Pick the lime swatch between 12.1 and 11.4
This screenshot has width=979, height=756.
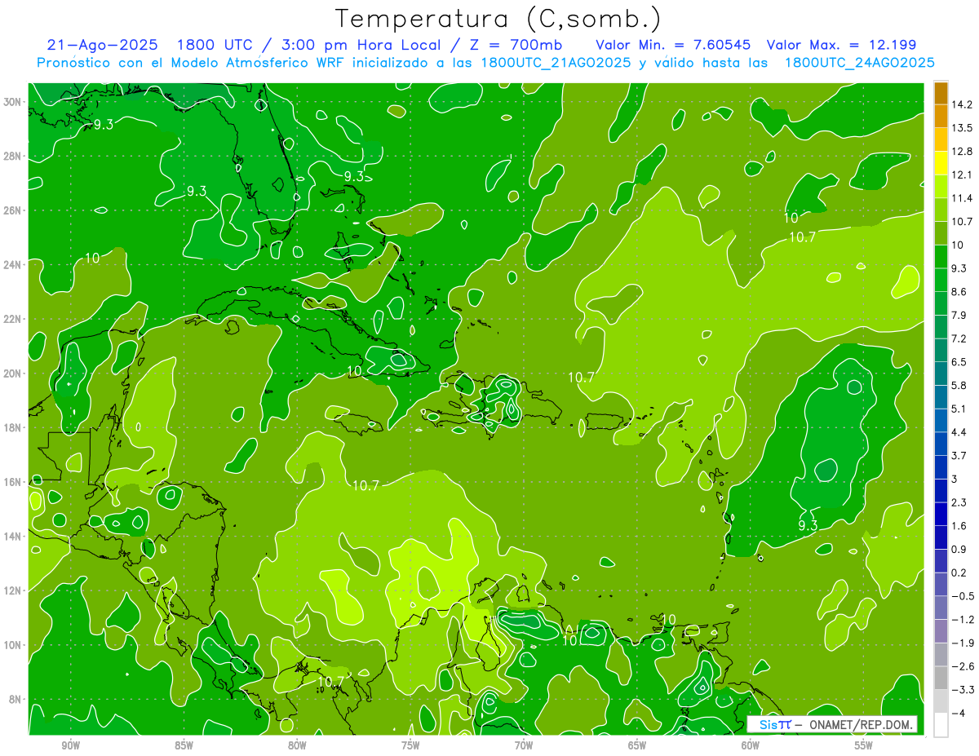coord(941,186)
